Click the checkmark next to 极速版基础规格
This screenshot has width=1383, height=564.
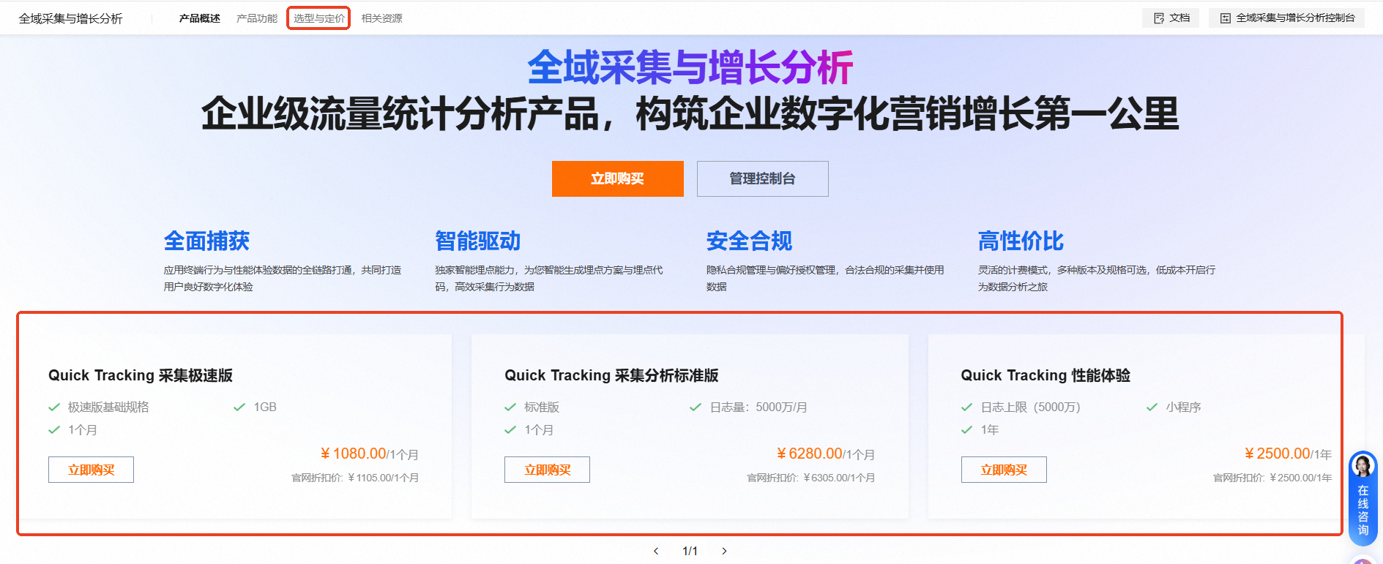pos(54,407)
